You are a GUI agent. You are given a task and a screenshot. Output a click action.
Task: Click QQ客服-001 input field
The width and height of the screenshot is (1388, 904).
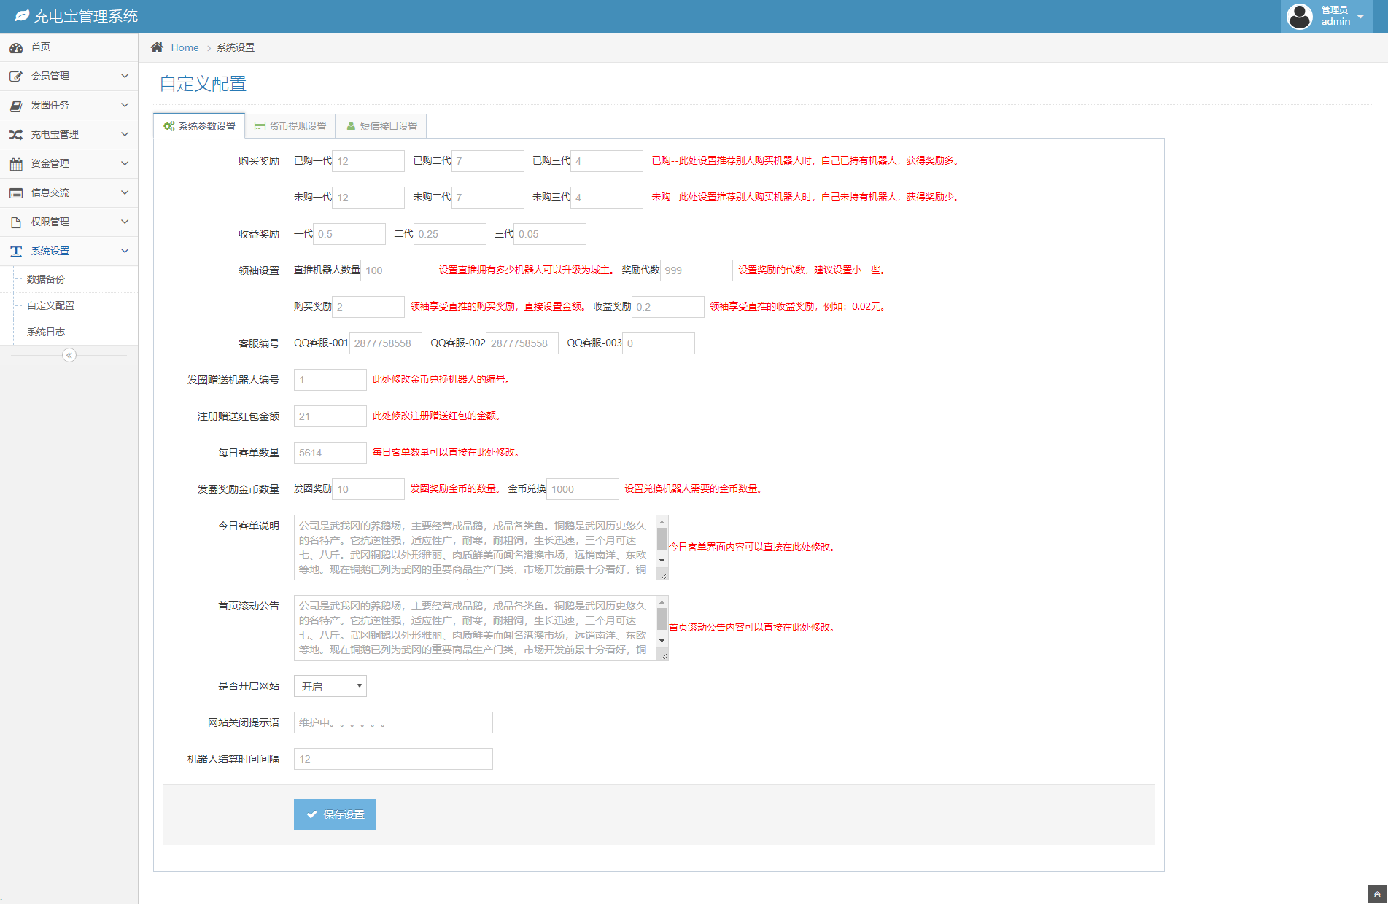pyautogui.click(x=386, y=343)
